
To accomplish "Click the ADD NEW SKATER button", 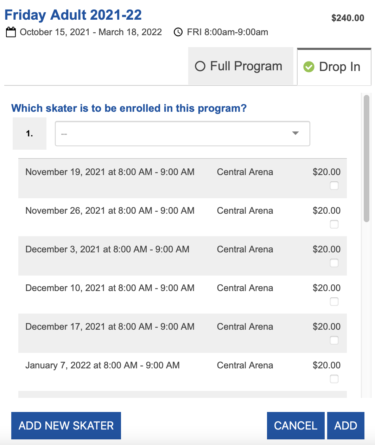I will [x=66, y=426].
